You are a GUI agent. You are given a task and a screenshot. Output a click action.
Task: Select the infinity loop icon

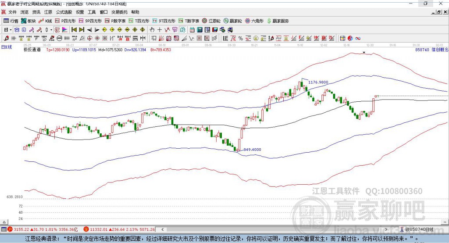[358, 39]
